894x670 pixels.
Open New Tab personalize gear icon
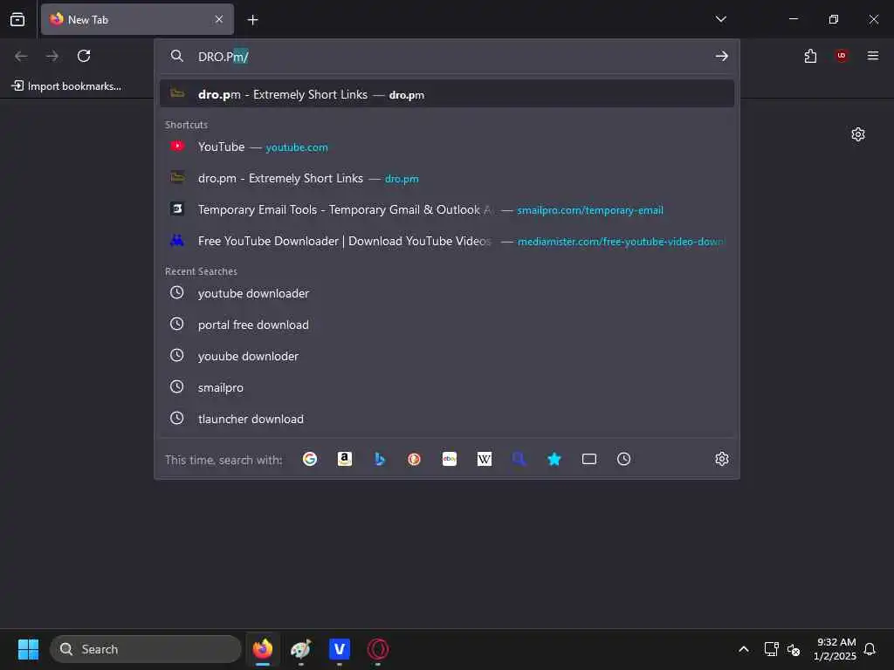click(858, 134)
